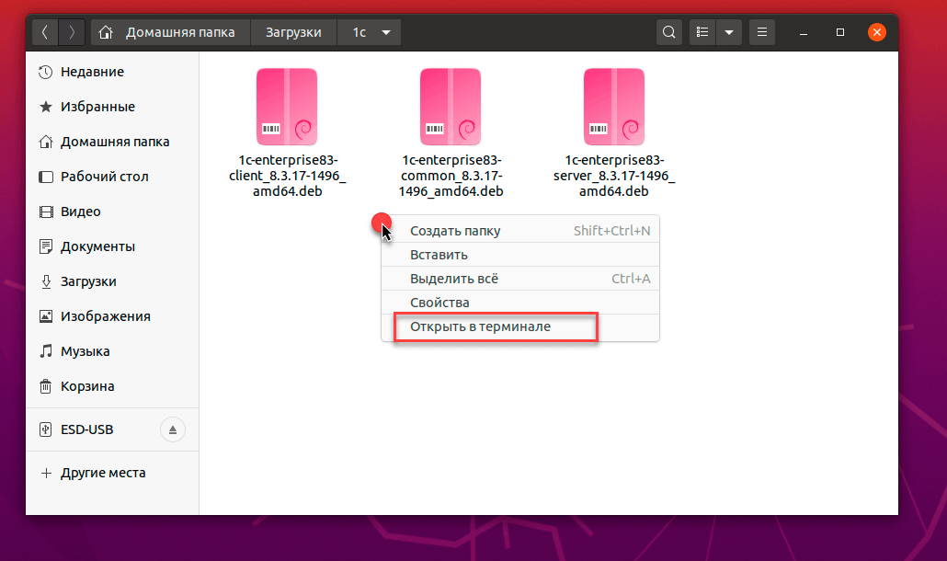Click the plus icon for Другие места
947x561 pixels.
point(46,473)
